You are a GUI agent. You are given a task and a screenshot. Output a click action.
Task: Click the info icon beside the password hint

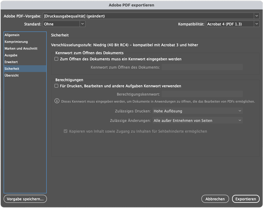point(57,101)
